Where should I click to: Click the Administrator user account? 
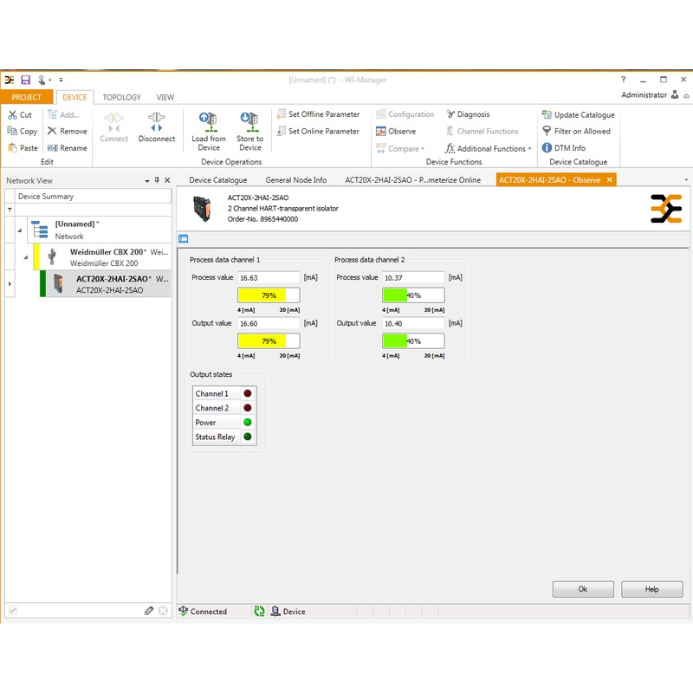[x=650, y=95]
